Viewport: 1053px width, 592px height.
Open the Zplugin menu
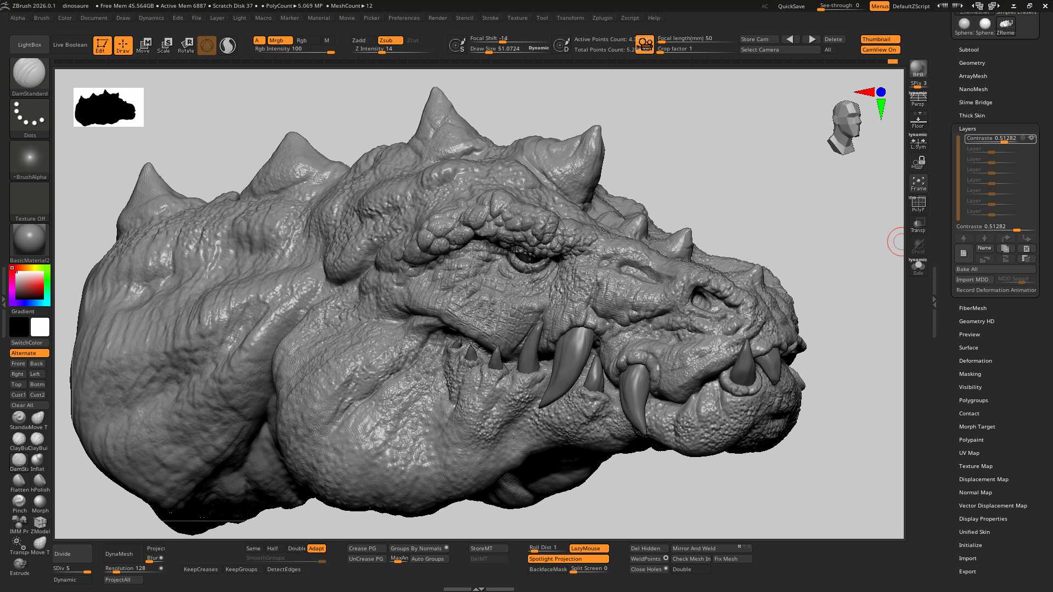tap(602, 18)
